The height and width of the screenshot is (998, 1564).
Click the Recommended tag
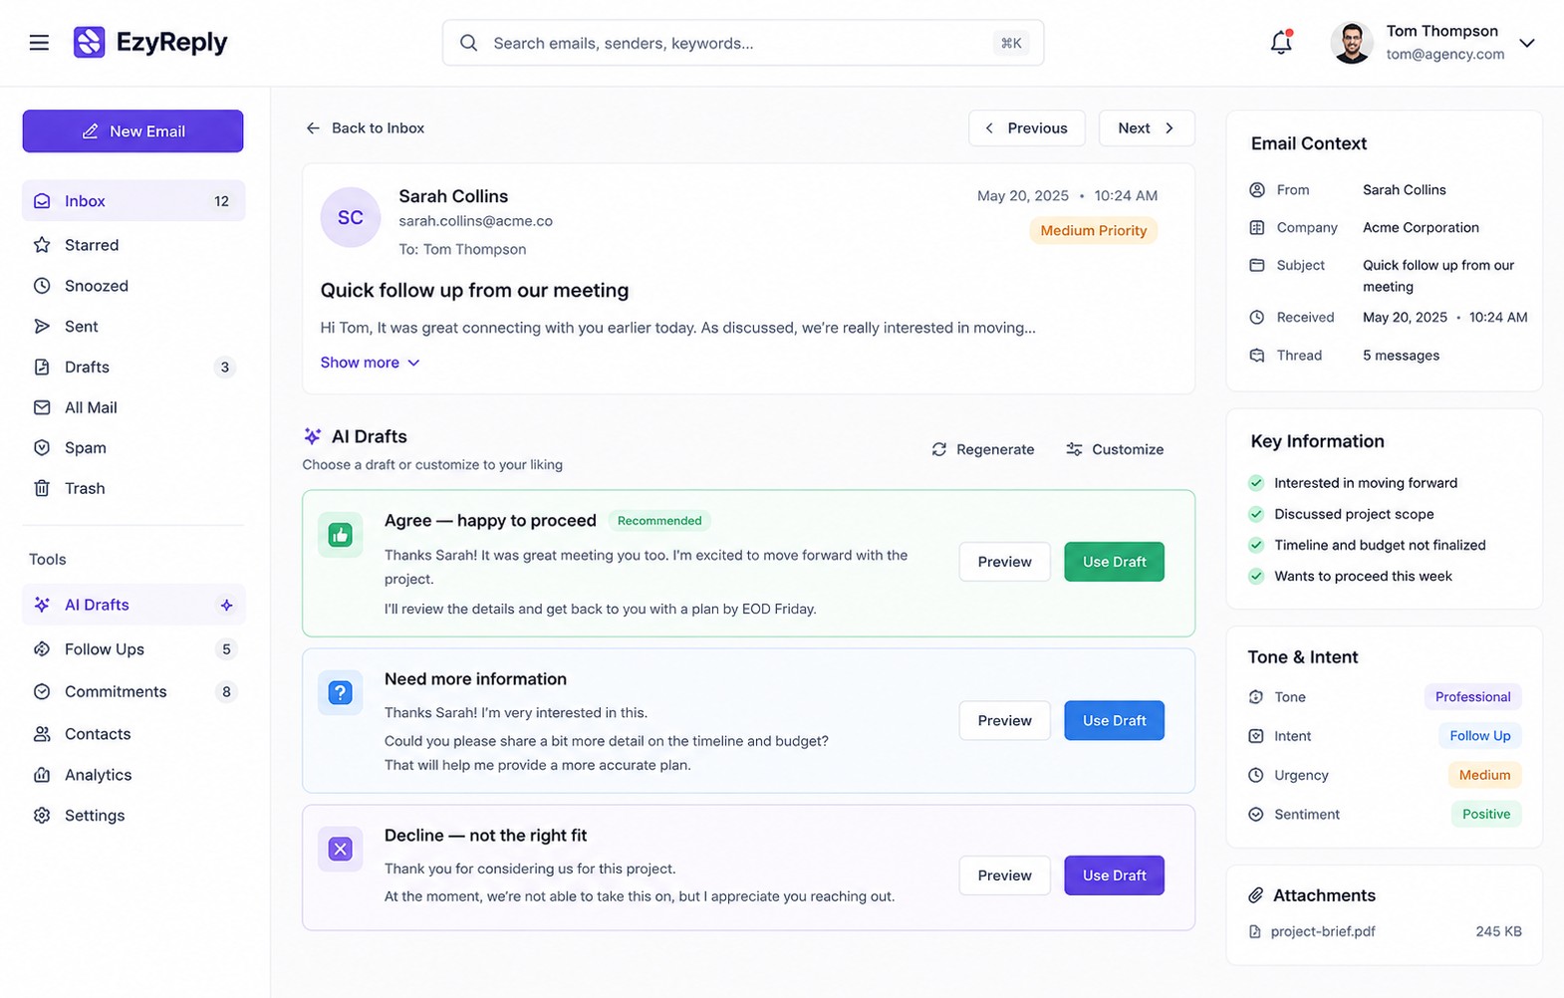659,521
